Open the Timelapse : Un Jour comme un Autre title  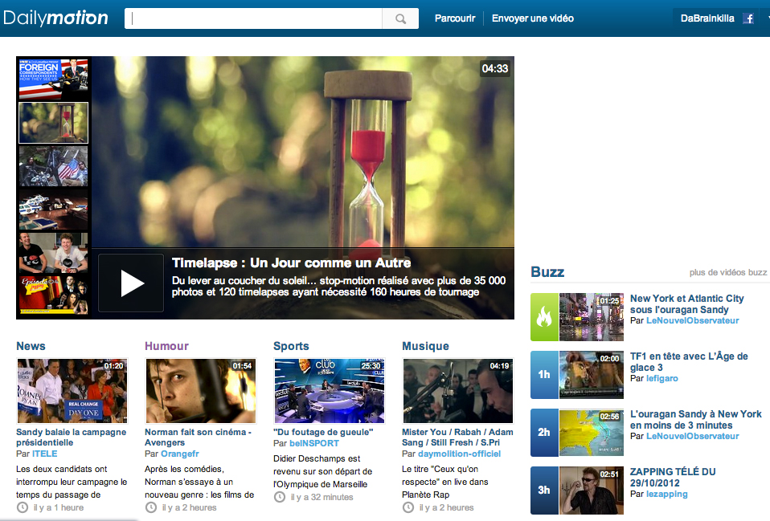(291, 263)
